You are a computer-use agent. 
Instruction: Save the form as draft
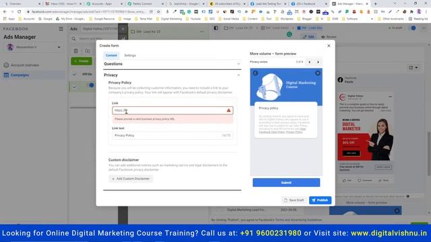294,200
